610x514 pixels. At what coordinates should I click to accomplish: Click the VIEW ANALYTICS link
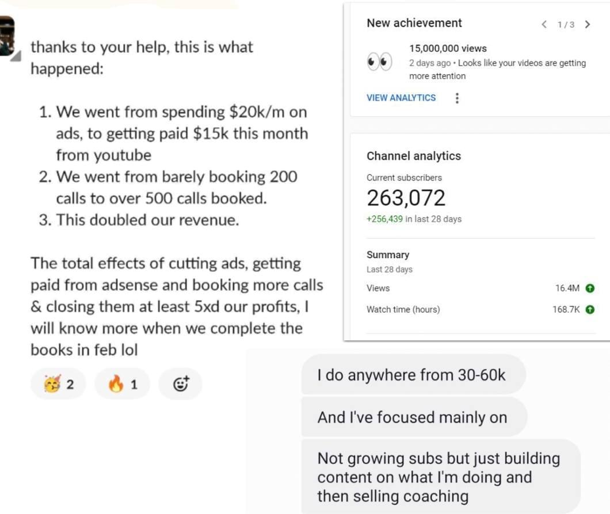(401, 98)
